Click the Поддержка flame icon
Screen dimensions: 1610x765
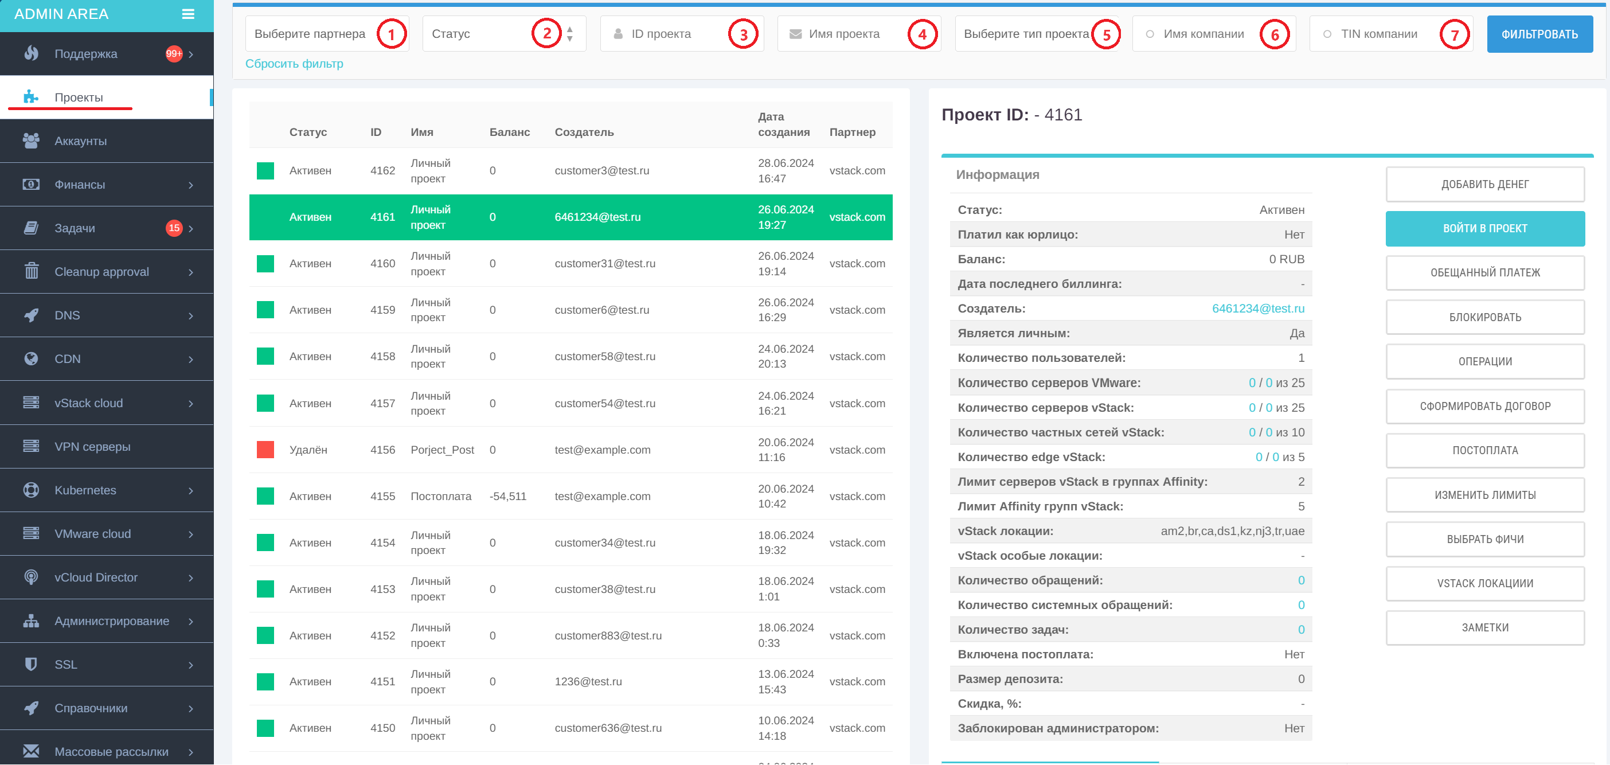(x=30, y=54)
